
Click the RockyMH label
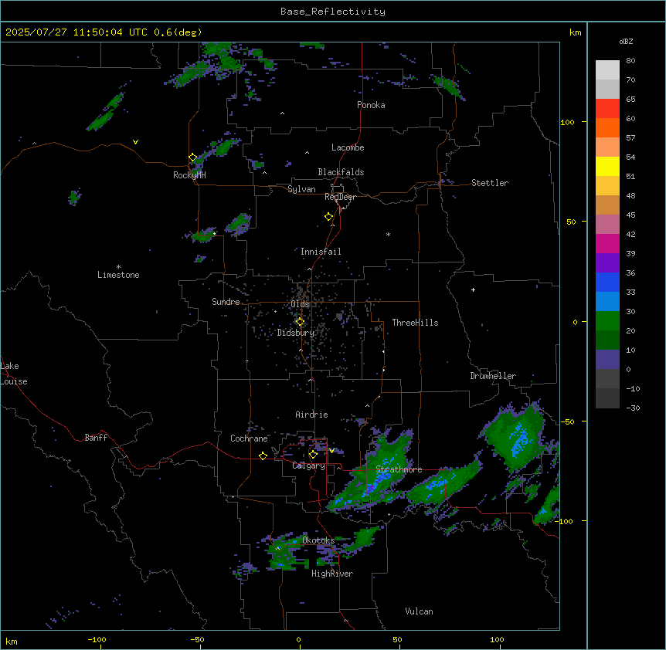point(189,175)
